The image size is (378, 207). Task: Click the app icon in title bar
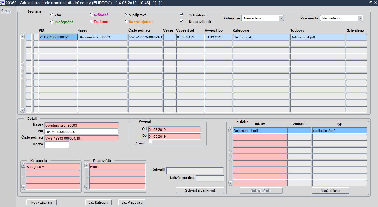click(x=2, y=3)
